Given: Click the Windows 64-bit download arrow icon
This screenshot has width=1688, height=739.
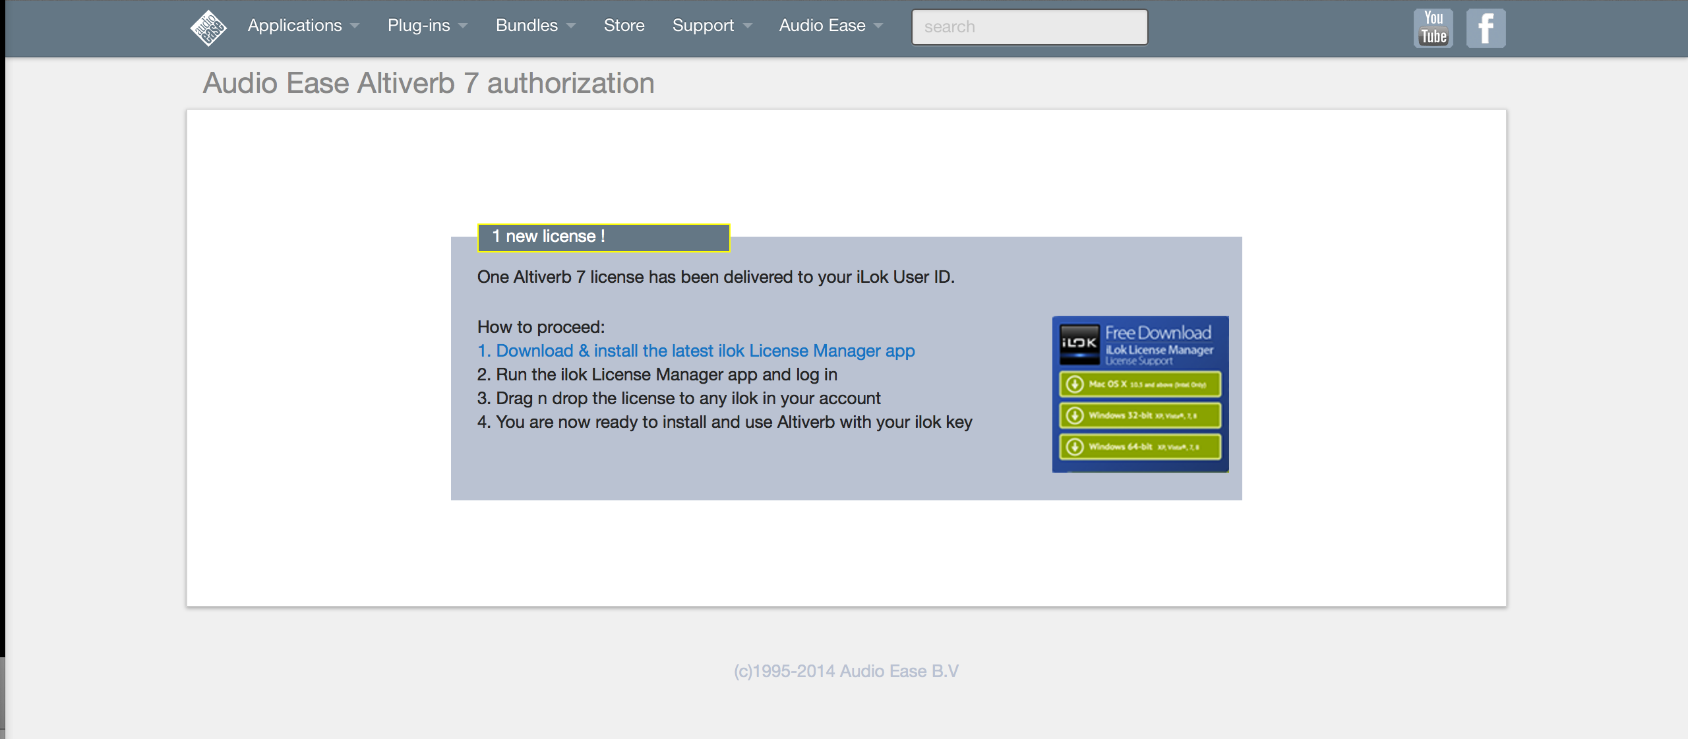Looking at the screenshot, I should [1075, 447].
